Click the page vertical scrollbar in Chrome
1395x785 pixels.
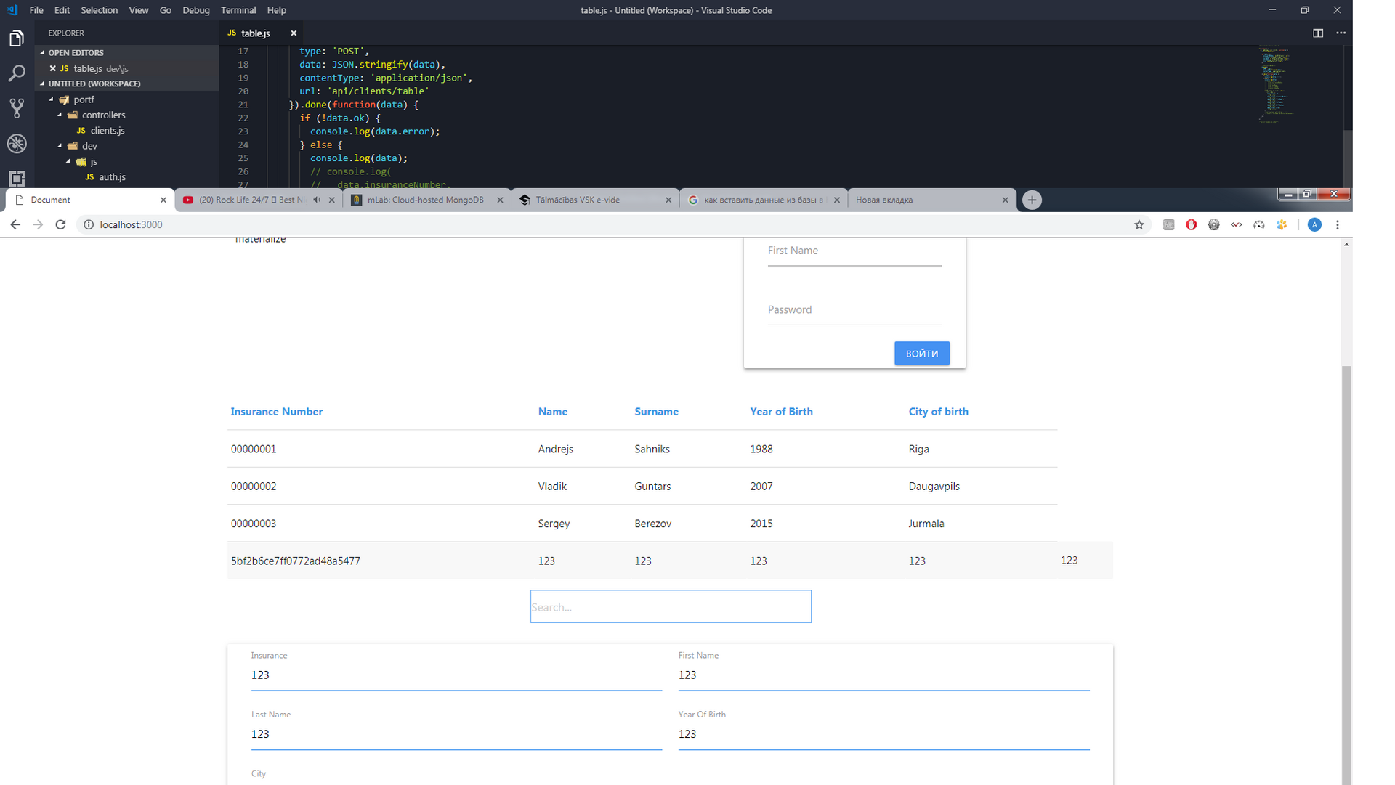coord(1346,574)
